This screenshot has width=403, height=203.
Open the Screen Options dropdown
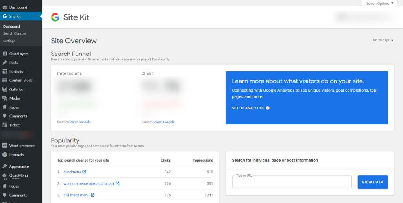(380, 3)
